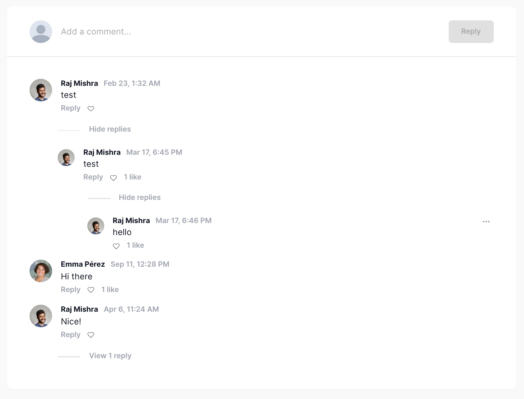
Task: Hide replies under Mar 17 6:45 PM comment
Action: pyautogui.click(x=139, y=197)
